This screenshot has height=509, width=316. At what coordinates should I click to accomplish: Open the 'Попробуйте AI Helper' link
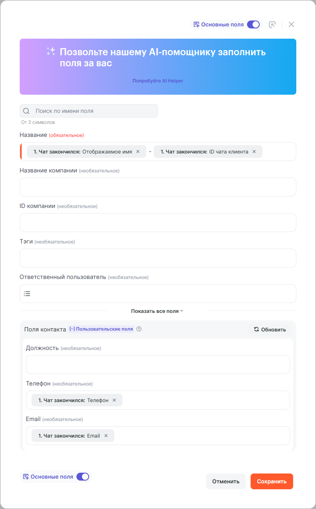coord(158,81)
